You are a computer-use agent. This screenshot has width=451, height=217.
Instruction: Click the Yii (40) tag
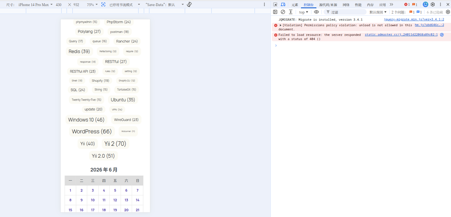click(88, 144)
